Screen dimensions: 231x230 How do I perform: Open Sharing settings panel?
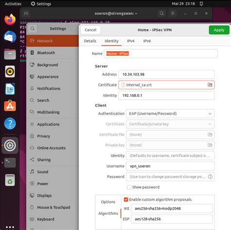click(53, 160)
